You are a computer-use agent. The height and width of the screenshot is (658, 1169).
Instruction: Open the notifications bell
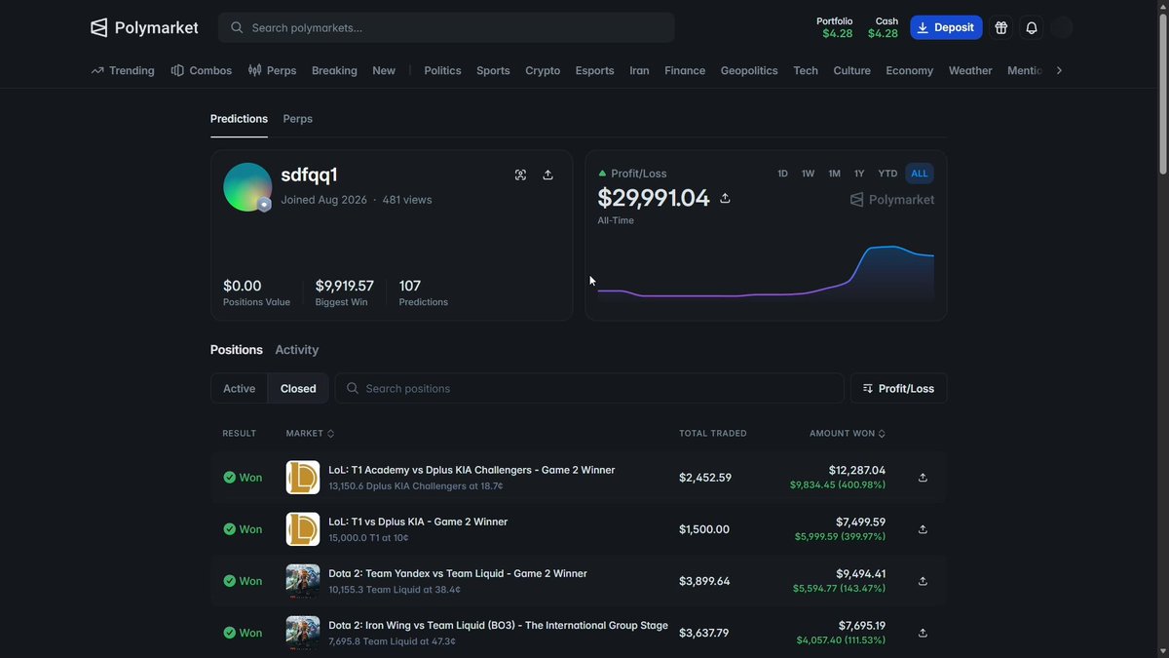tap(1032, 27)
